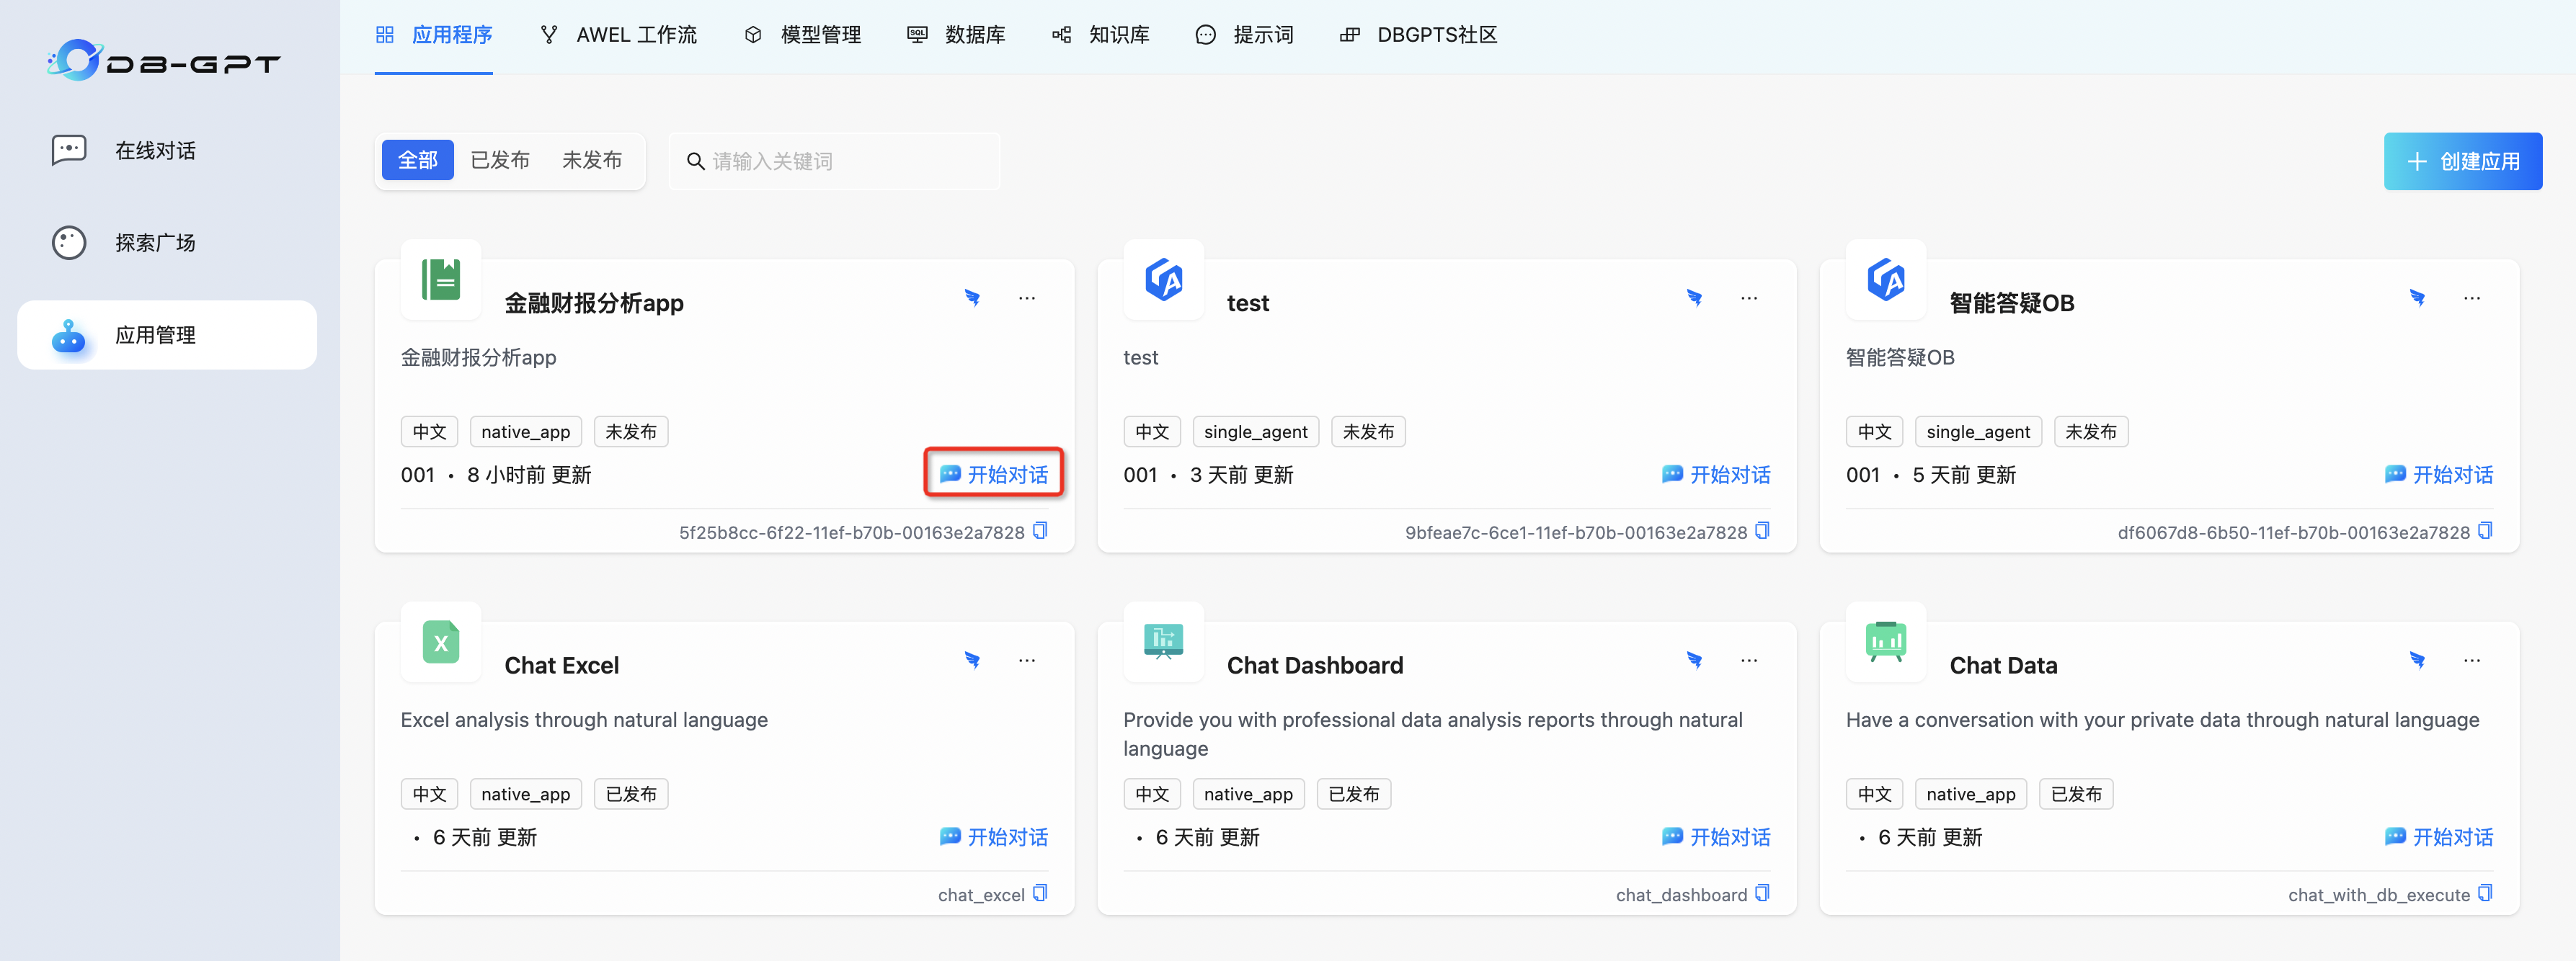Screen dimensions: 2576x961
Task: Expand ellipsis menu on Chat Dashboard card
Action: click(1749, 660)
